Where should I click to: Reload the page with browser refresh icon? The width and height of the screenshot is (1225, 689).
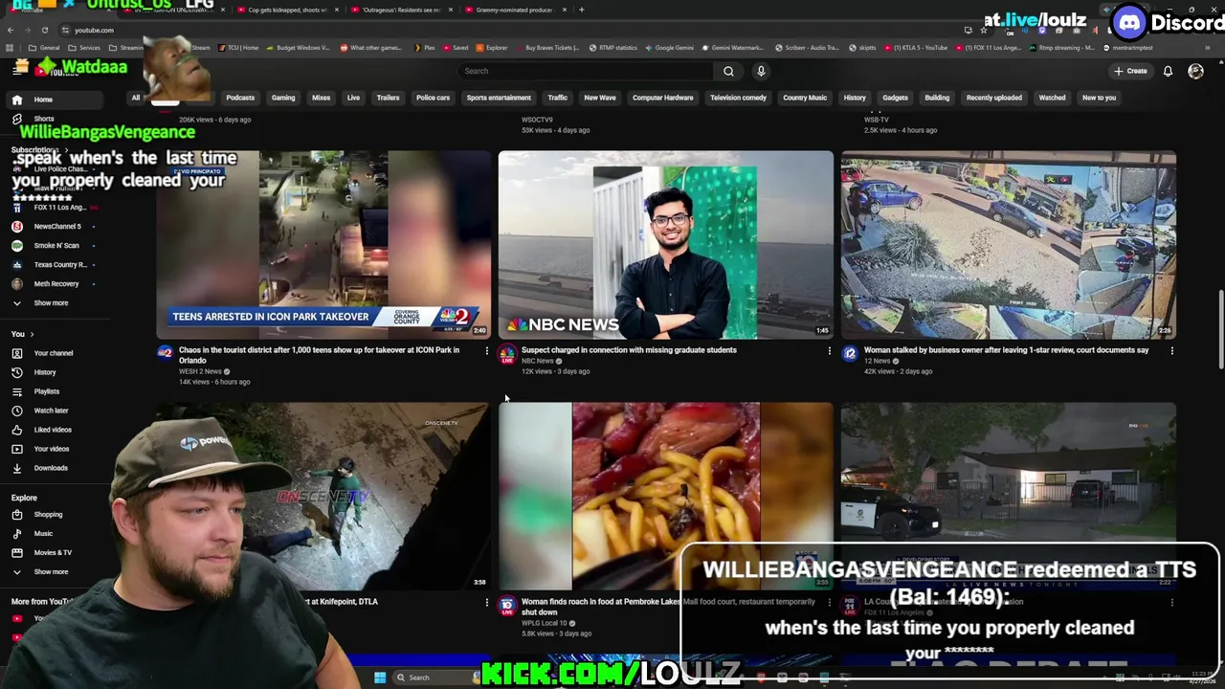point(45,30)
